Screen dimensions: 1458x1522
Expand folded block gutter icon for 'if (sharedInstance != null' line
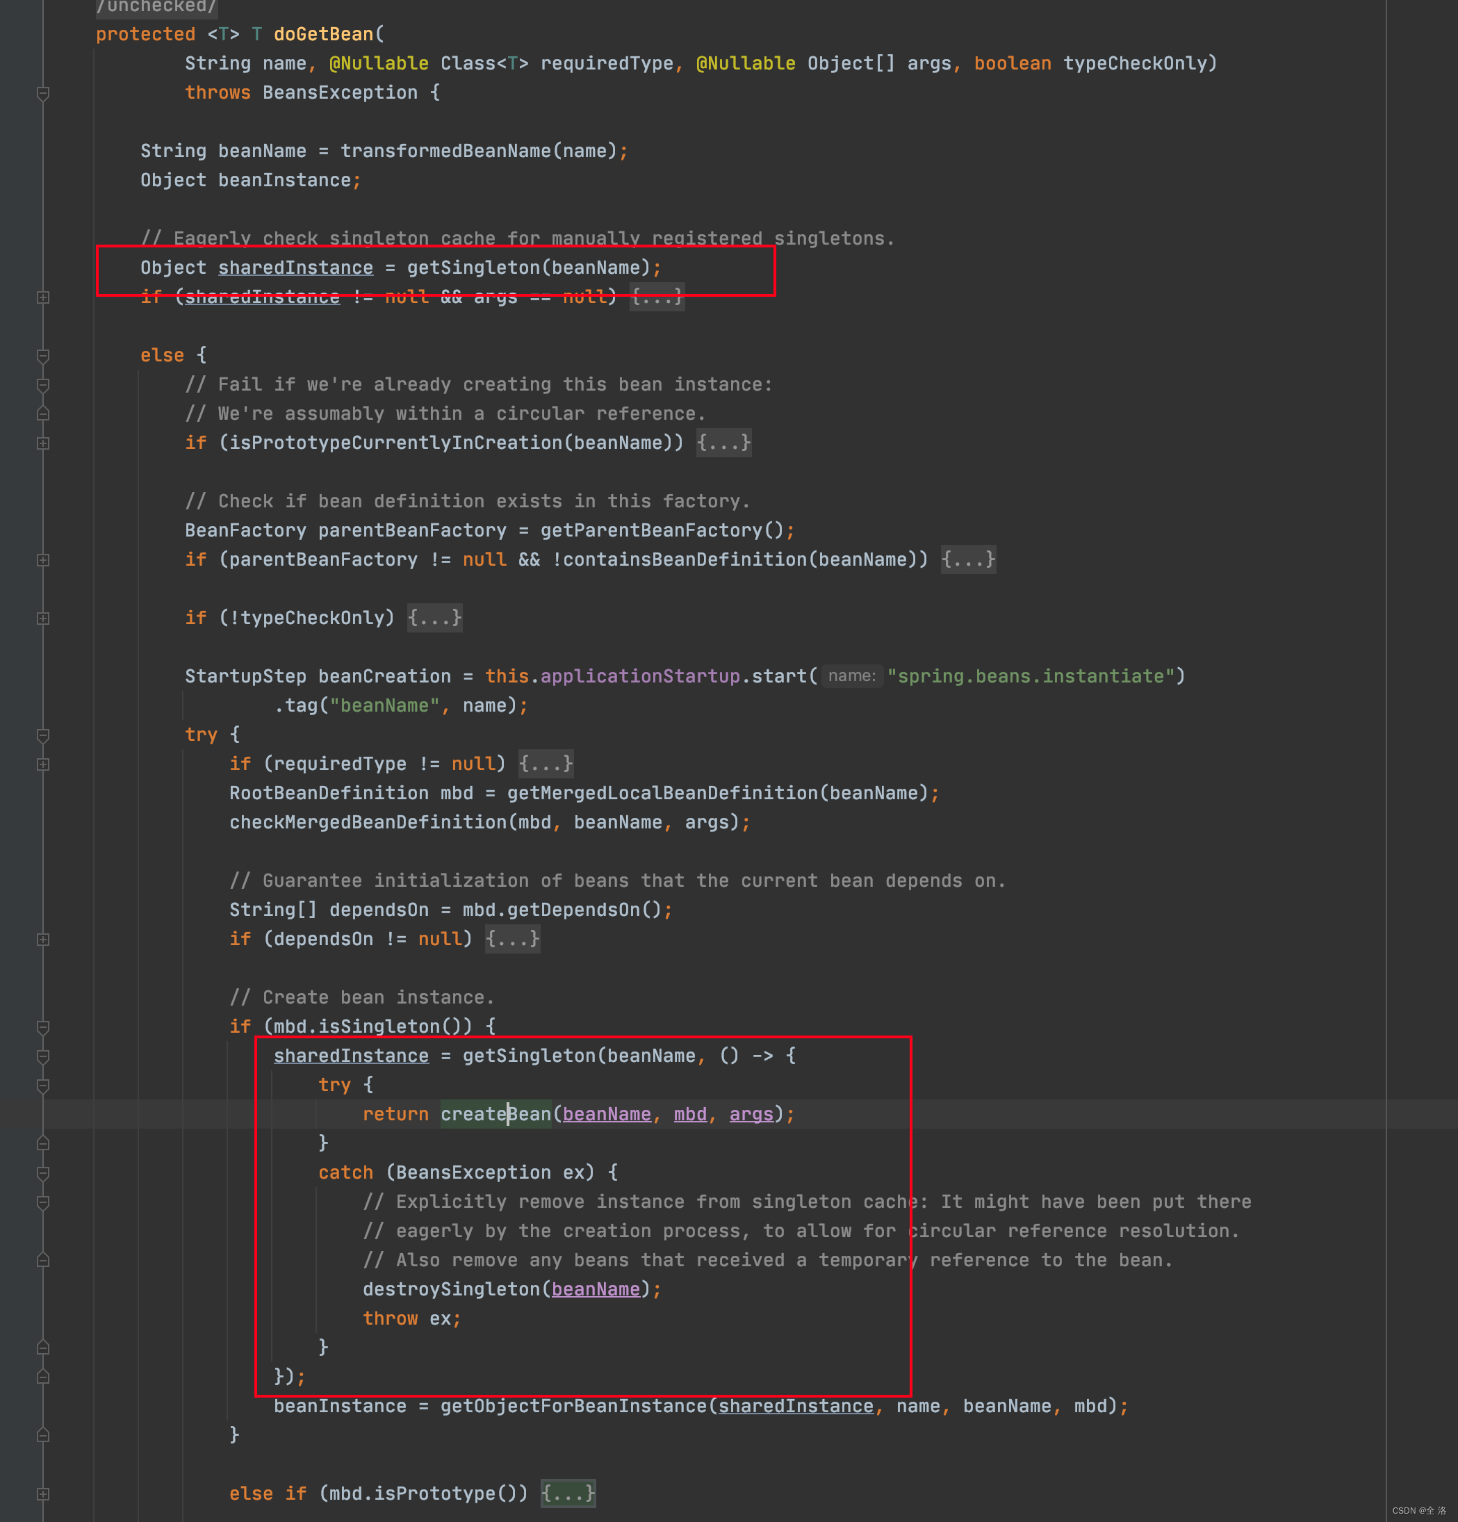[x=44, y=297]
